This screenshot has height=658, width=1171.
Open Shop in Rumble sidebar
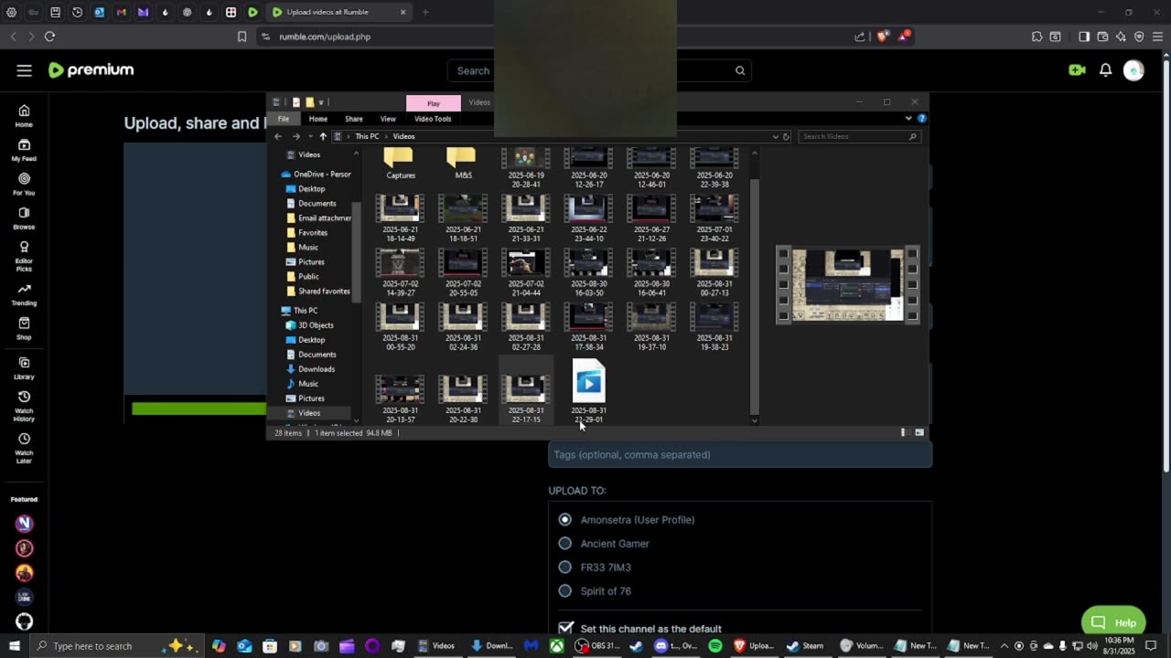point(24,329)
